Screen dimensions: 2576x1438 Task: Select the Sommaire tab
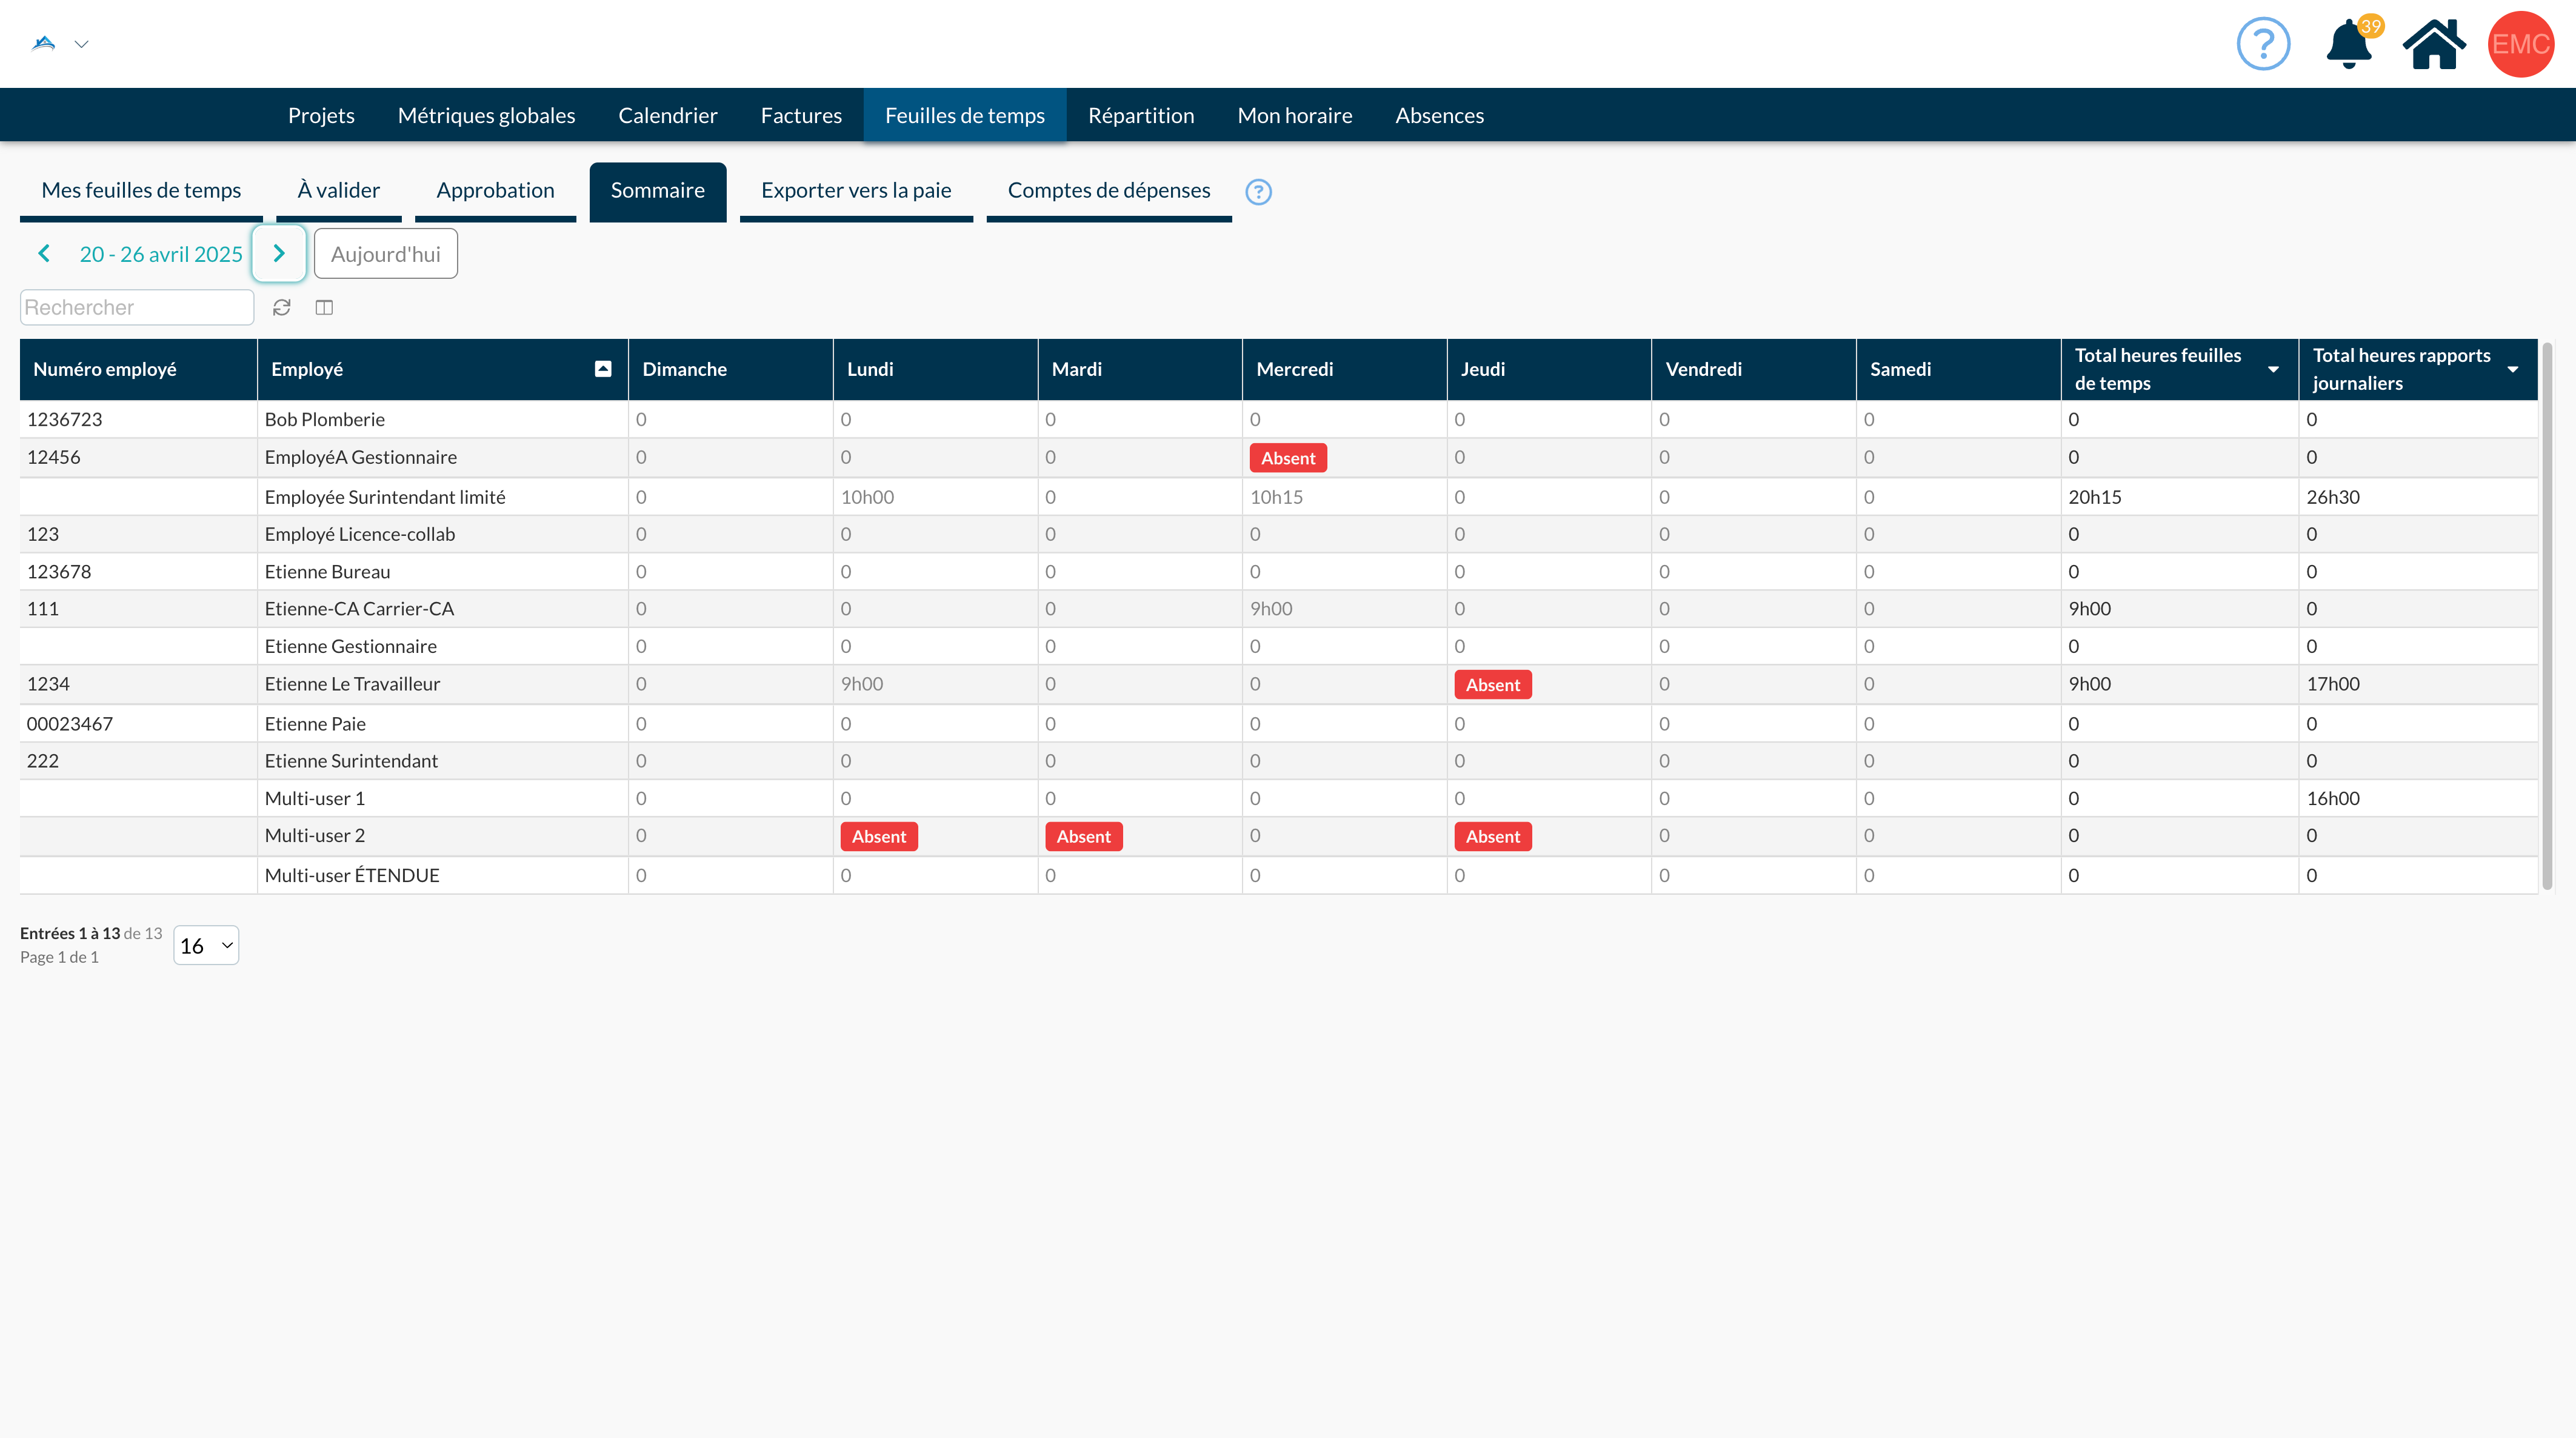pos(657,191)
